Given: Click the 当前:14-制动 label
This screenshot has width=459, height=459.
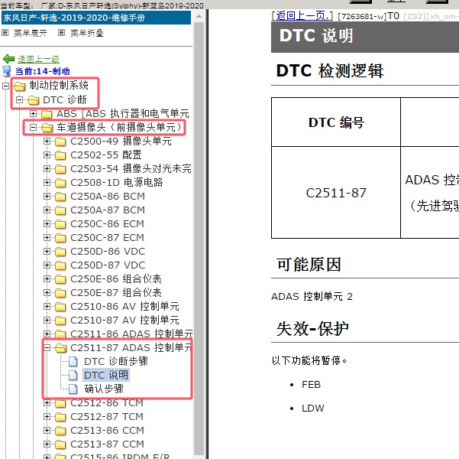Looking at the screenshot, I should point(43,71).
